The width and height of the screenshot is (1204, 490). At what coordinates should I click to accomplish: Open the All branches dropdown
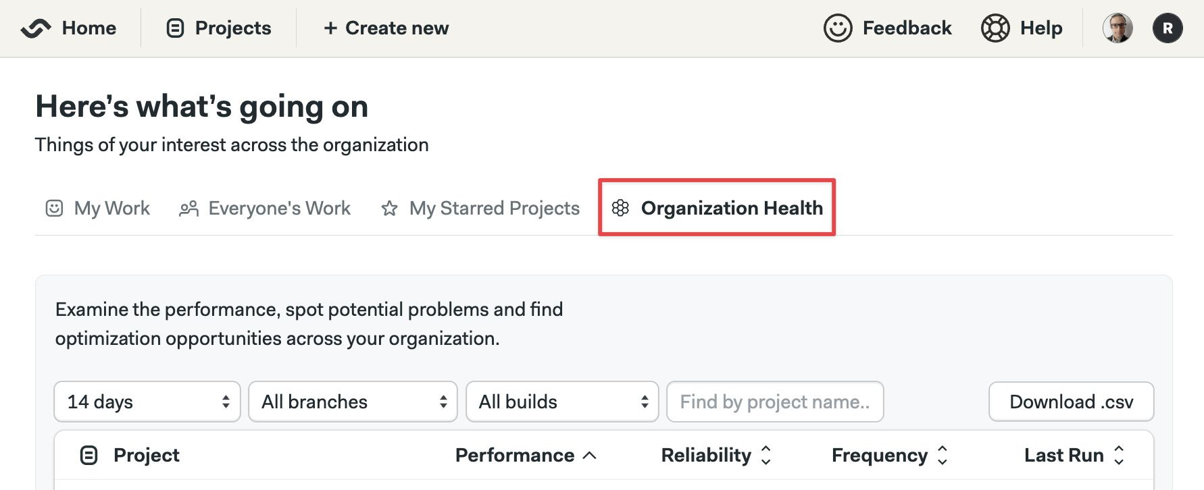point(353,402)
